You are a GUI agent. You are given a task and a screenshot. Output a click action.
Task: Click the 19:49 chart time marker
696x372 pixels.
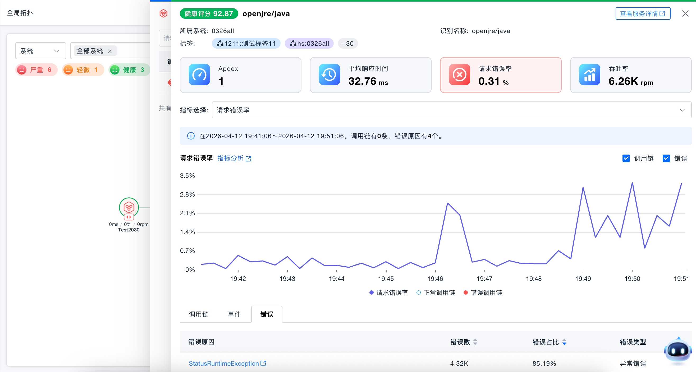[583, 278]
